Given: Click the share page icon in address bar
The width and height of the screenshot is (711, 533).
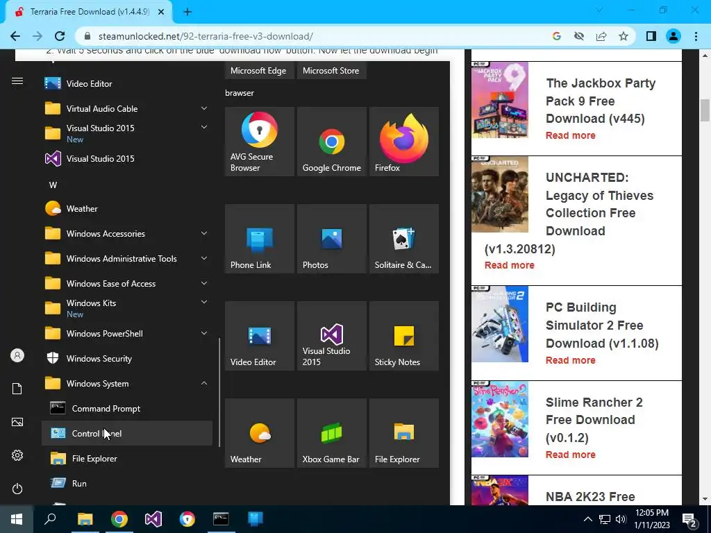Looking at the screenshot, I should coord(601,36).
